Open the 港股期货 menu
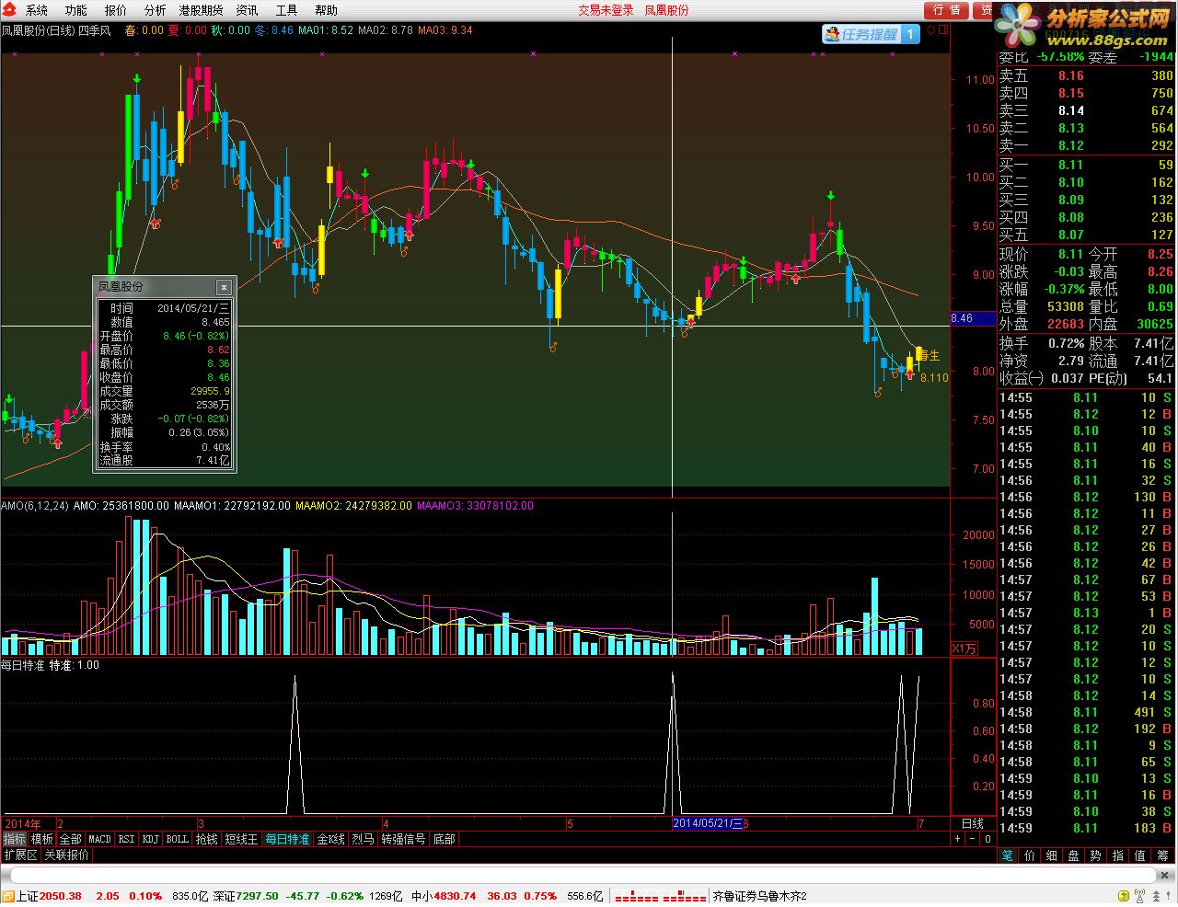This screenshot has height=907, width=1178. (x=202, y=10)
